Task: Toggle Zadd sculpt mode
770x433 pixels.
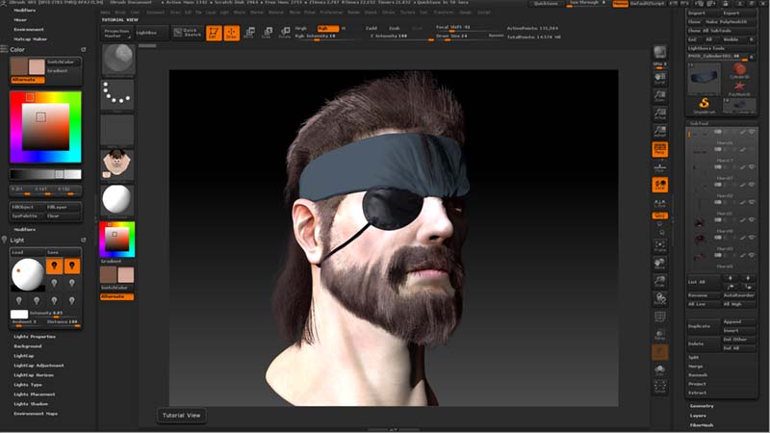Action: [372, 29]
